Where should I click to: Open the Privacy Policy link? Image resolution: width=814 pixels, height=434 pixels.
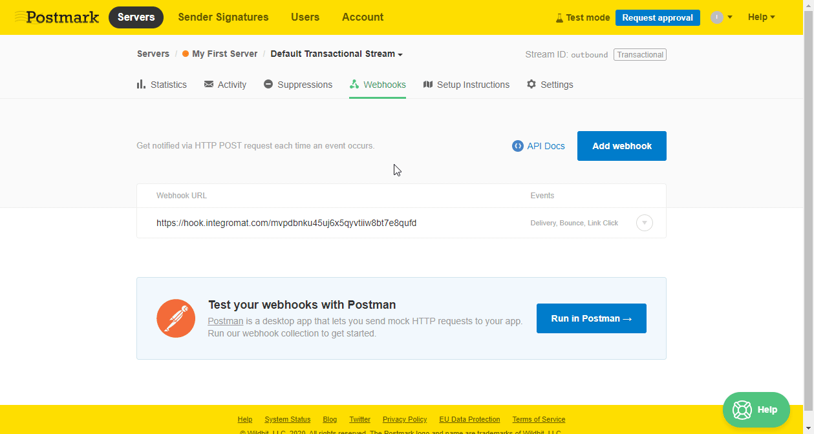pyautogui.click(x=405, y=419)
